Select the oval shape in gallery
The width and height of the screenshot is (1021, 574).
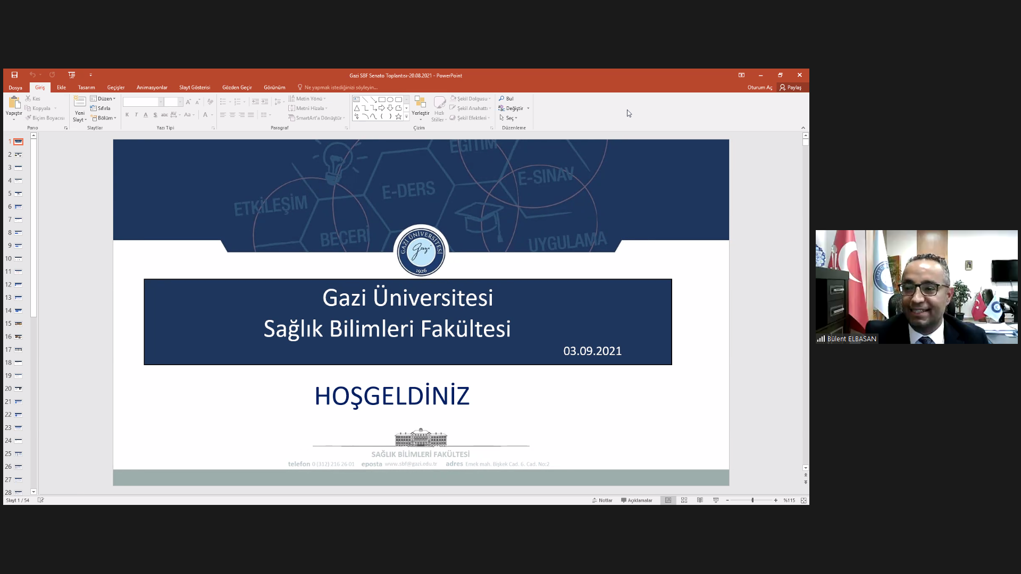tap(390, 99)
